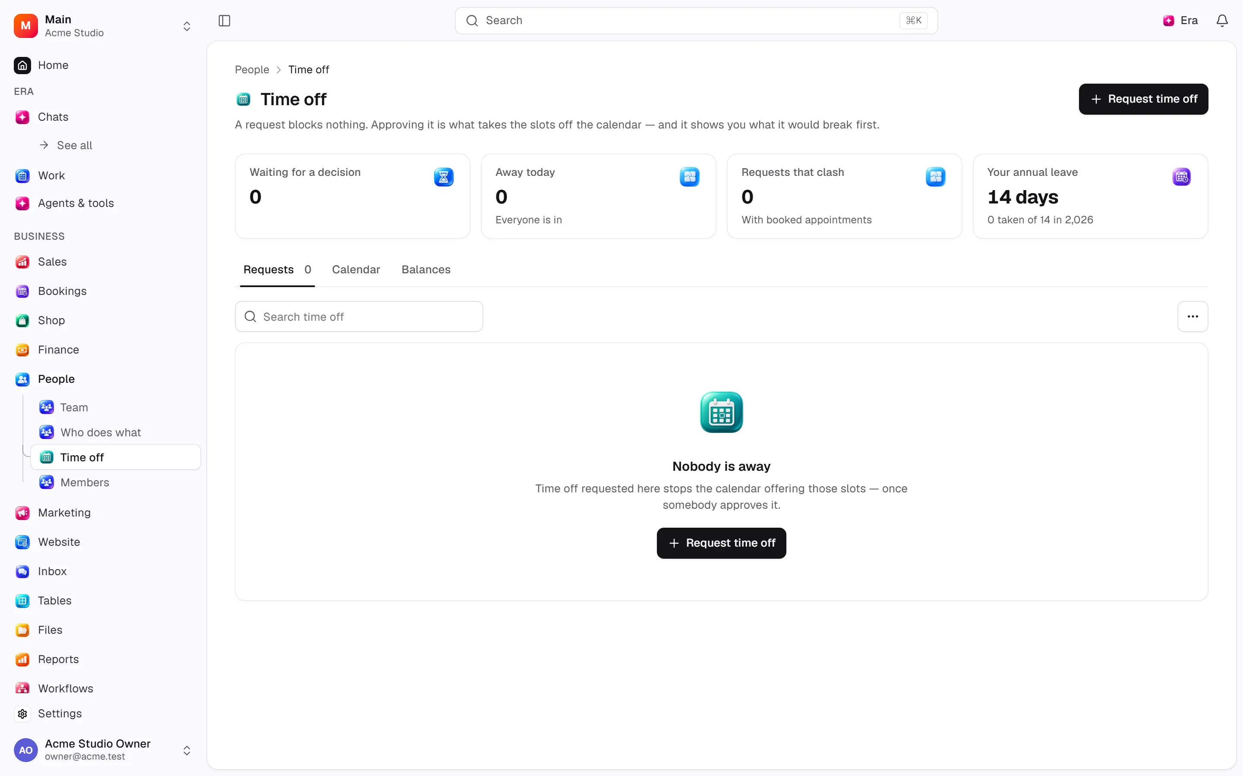
Task: Focus the global Search field
Action: point(696,21)
